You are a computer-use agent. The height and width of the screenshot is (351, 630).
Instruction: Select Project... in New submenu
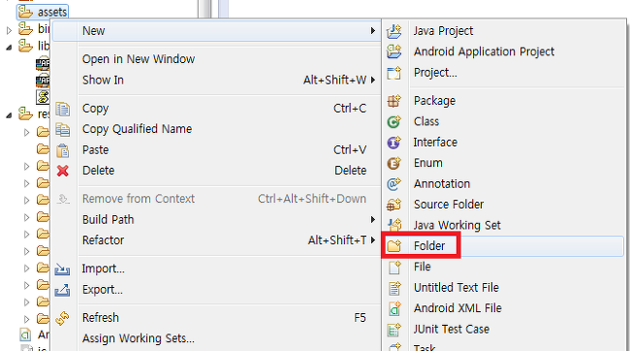pos(435,73)
